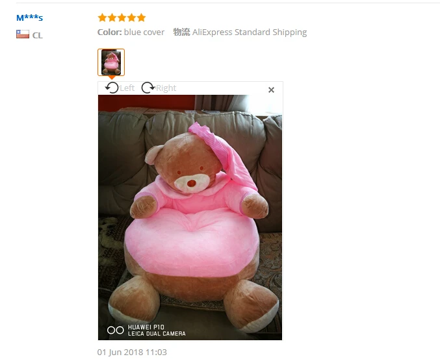Click the rotate right arrow icon
Viewport: 440px width, 359px height.
tap(148, 88)
